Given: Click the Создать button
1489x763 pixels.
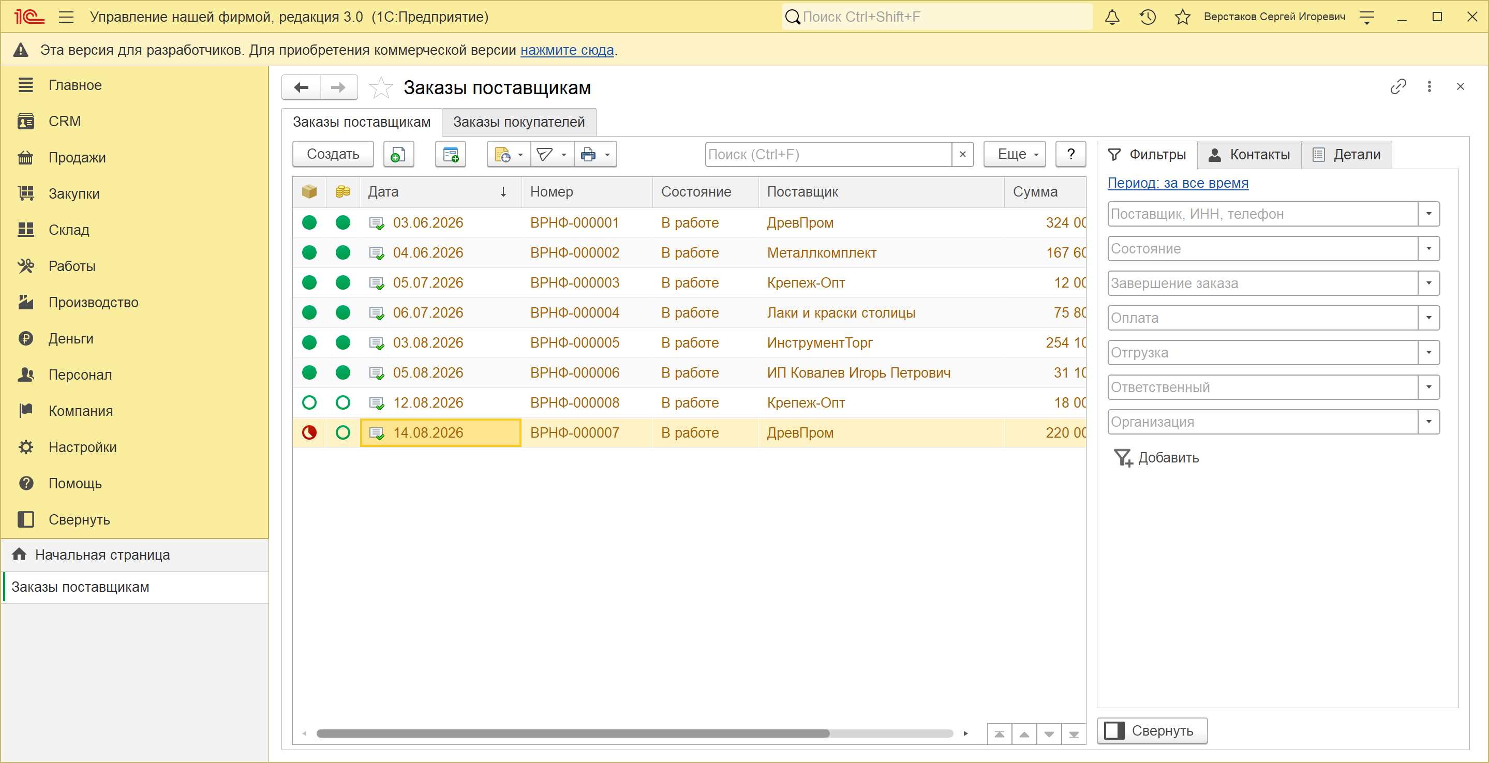Looking at the screenshot, I should 333,154.
